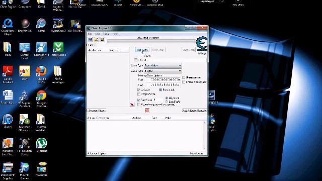Open the Edit menu
The image size is (322, 181).
pyautogui.click(x=98, y=34)
